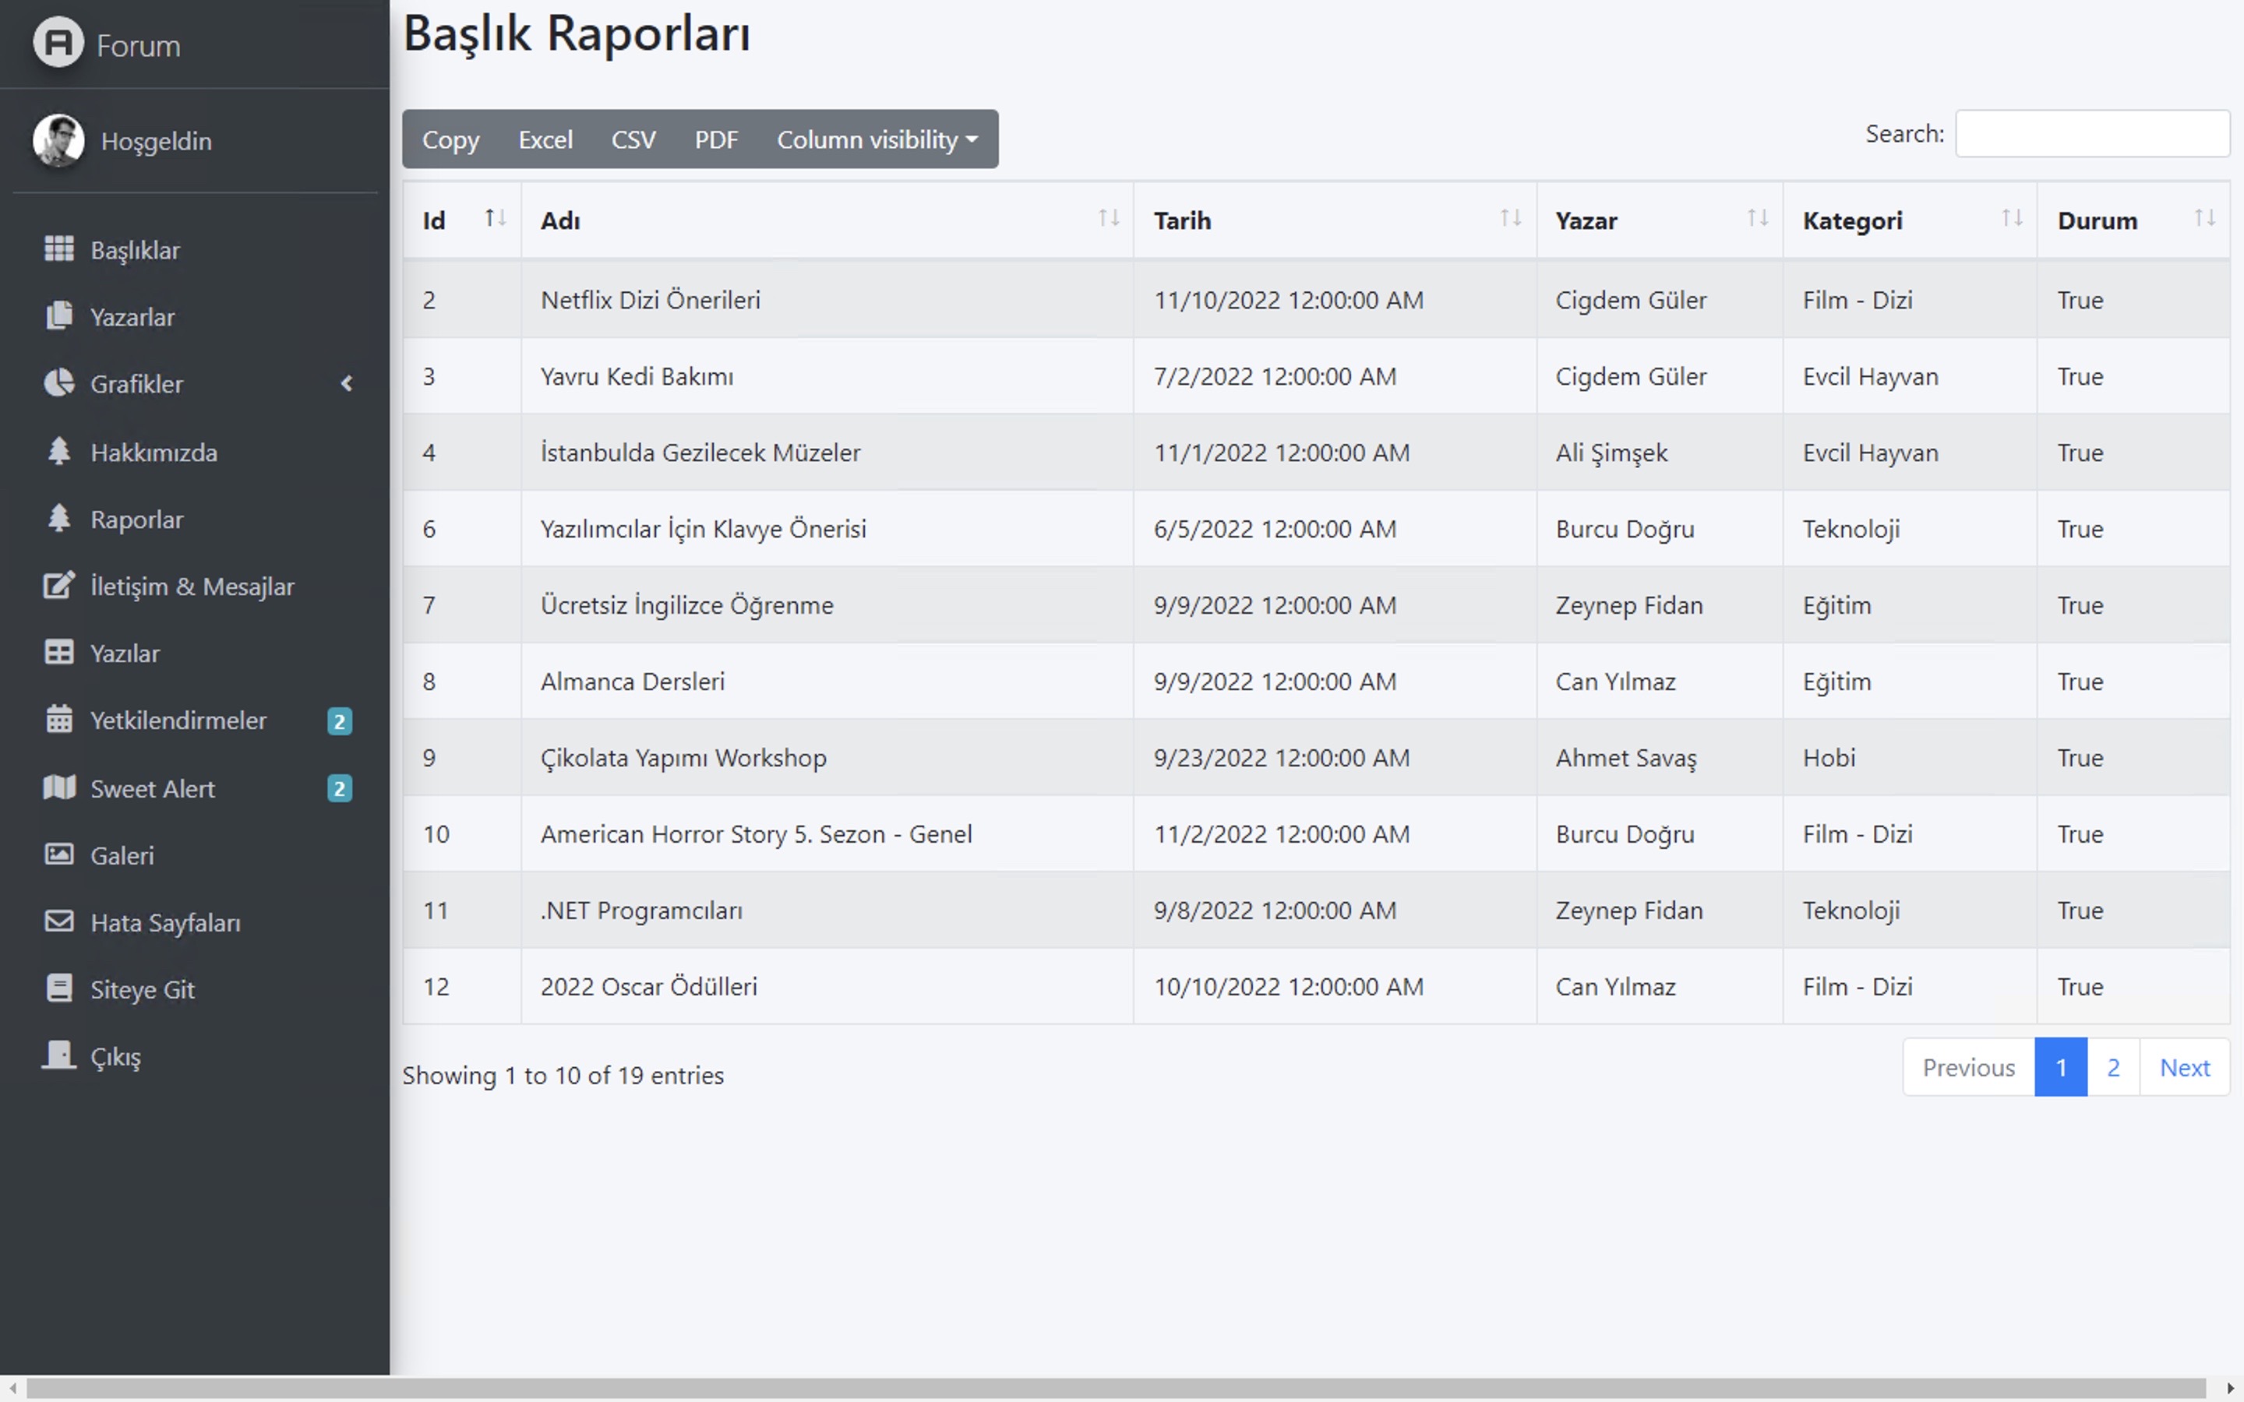The height and width of the screenshot is (1402, 2244).
Task: Open Siteye Git menu item
Action: pos(142,989)
